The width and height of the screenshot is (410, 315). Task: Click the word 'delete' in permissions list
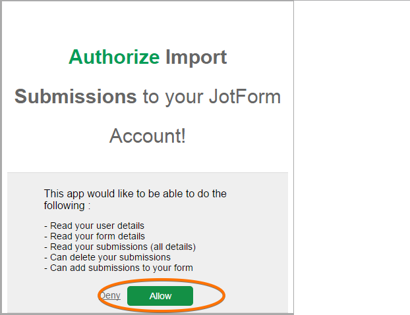tap(82, 257)
